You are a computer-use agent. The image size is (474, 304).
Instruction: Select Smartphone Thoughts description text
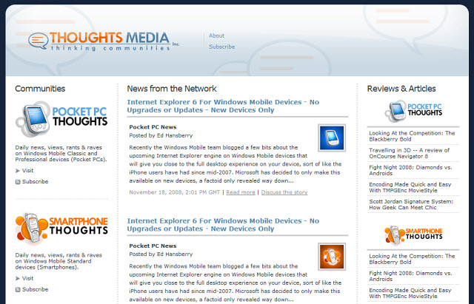[x=59, y=261]
